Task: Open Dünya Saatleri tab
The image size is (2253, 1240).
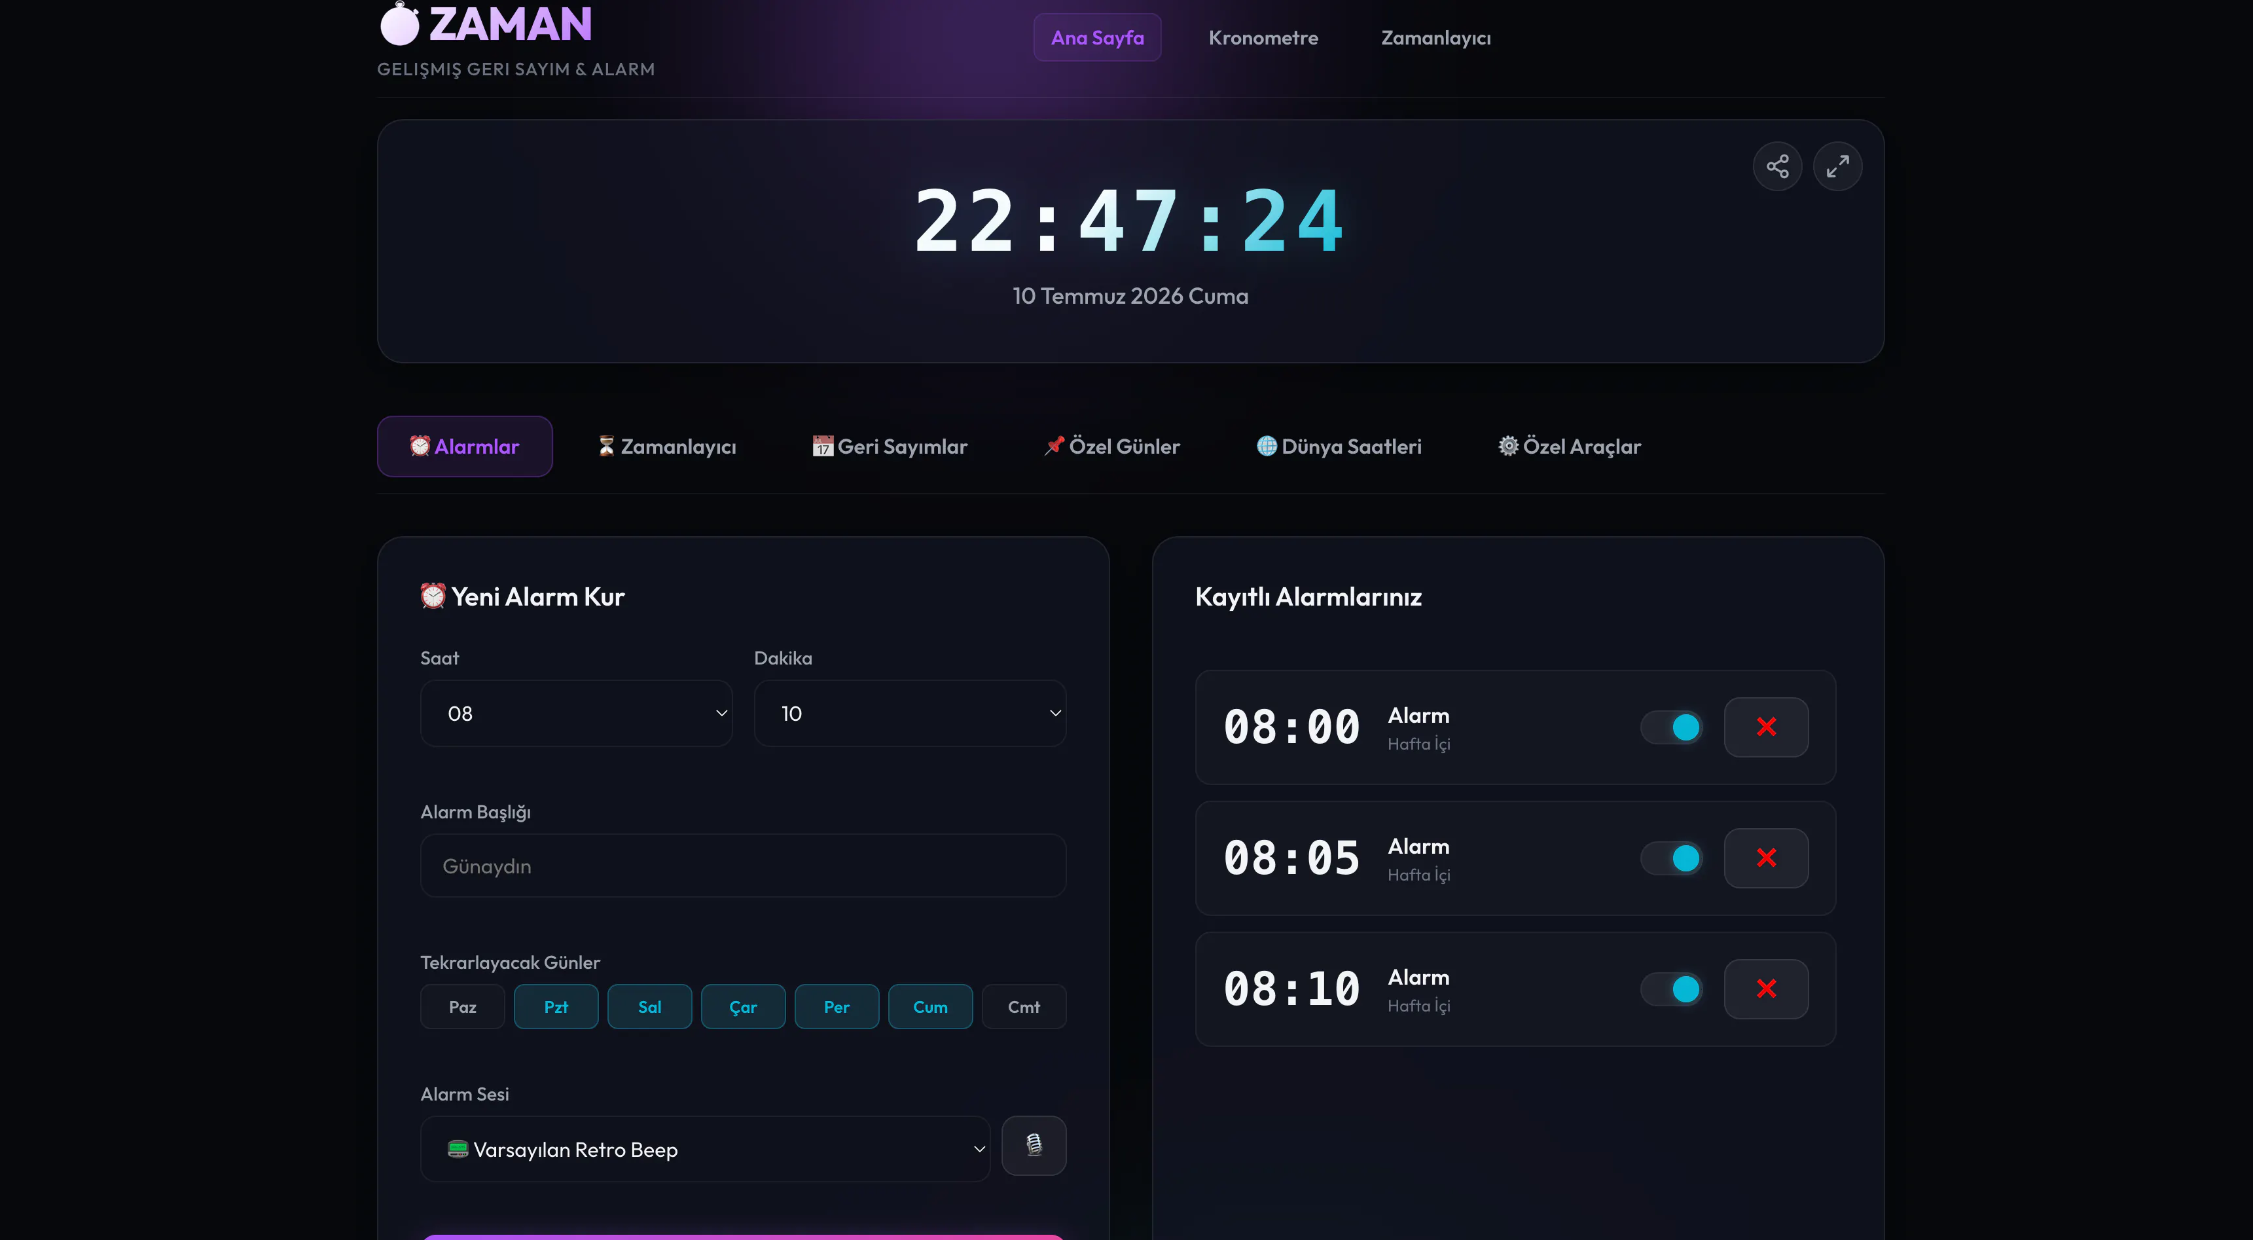Action: [x=1339, y=447]
